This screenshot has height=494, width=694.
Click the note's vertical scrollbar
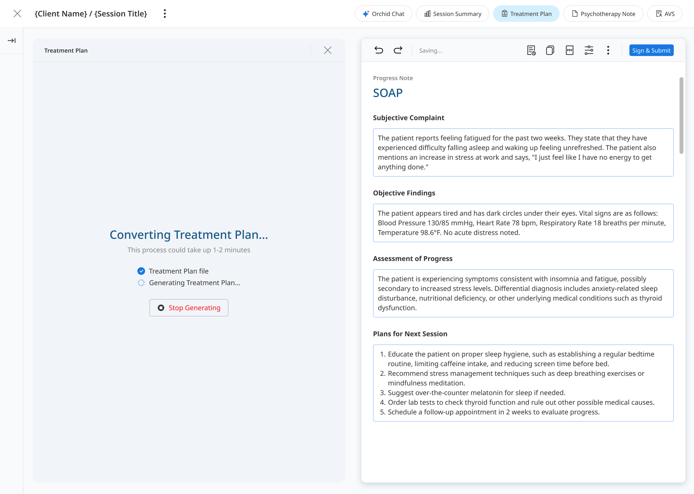click(x=681, y=116)
